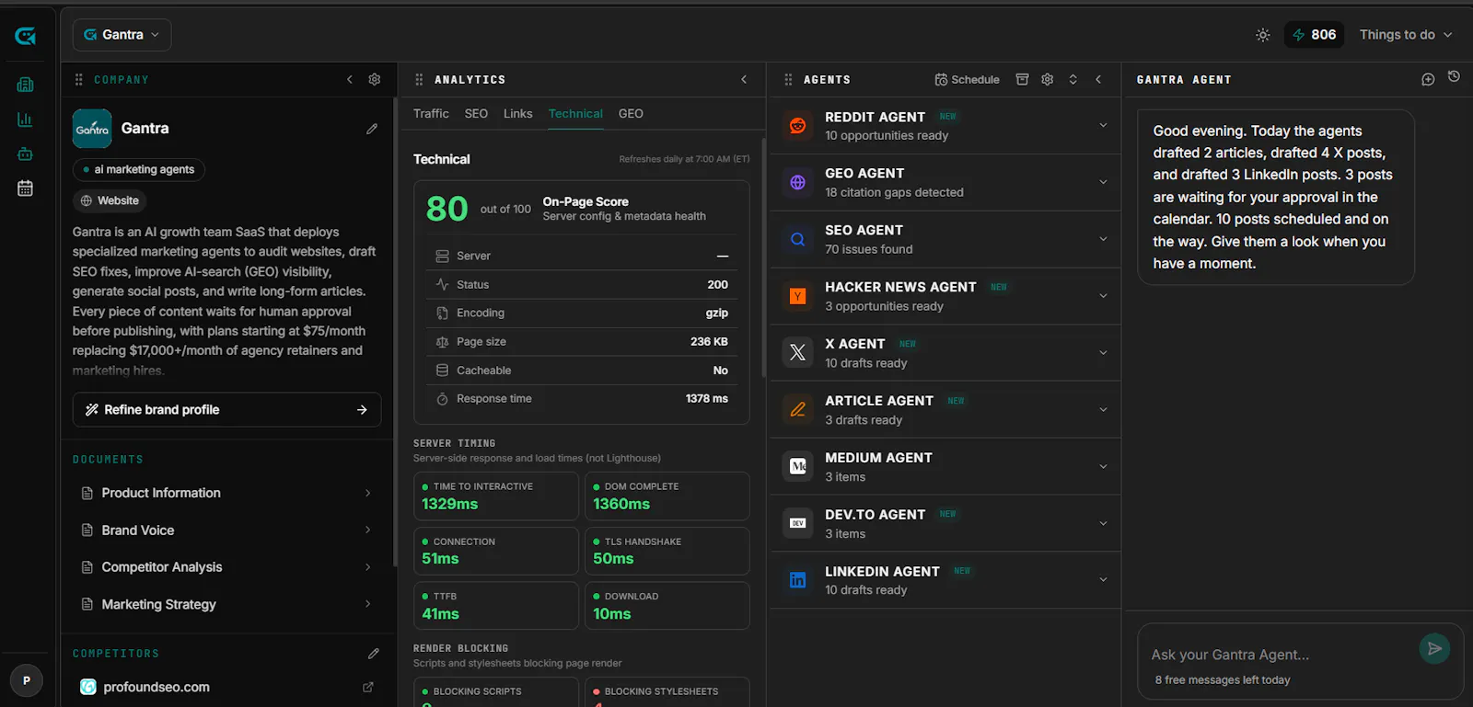
Task: Open the Website link chip
Action: pos(110,200)
